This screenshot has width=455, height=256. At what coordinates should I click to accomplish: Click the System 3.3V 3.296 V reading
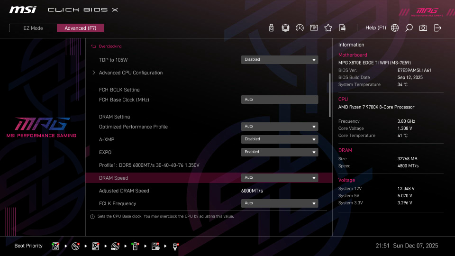click(405, 203)
